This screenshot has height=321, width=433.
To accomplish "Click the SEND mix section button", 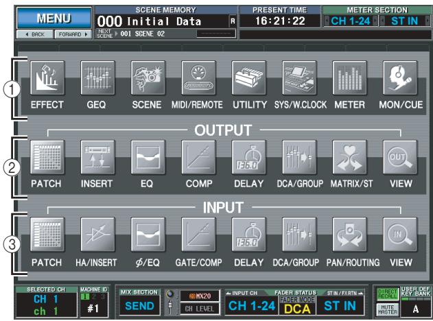I will (x=139, y=306).
